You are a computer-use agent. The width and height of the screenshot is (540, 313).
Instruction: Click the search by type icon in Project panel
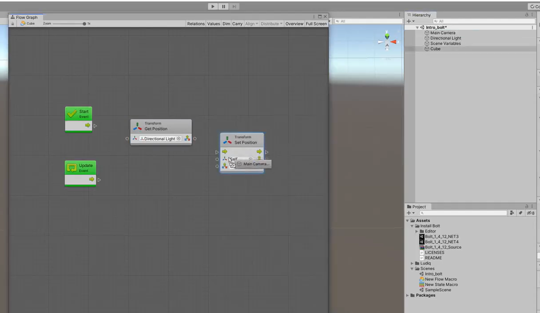[x=512, y=213]
